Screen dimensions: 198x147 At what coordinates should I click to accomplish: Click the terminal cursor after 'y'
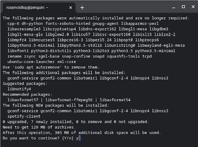(80, 138)
